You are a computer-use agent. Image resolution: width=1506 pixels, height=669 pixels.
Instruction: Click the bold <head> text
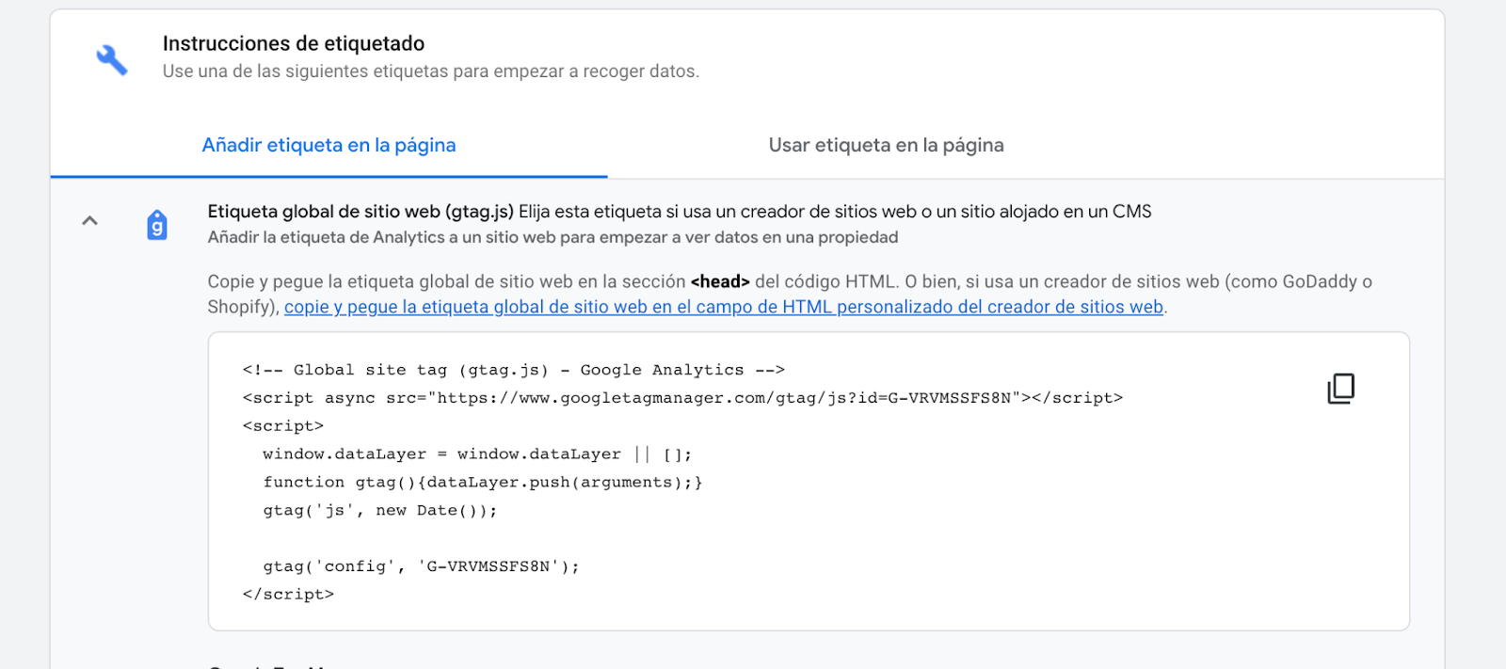coord(720,281)
